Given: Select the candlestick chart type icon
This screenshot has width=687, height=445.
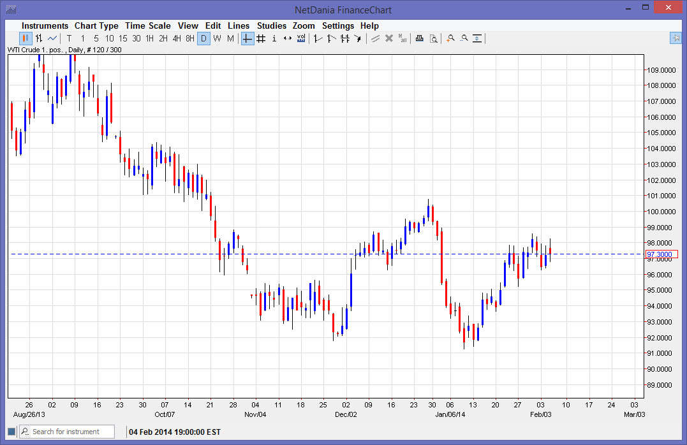Looking at the screenshot, I should click(x=26, y=38).
